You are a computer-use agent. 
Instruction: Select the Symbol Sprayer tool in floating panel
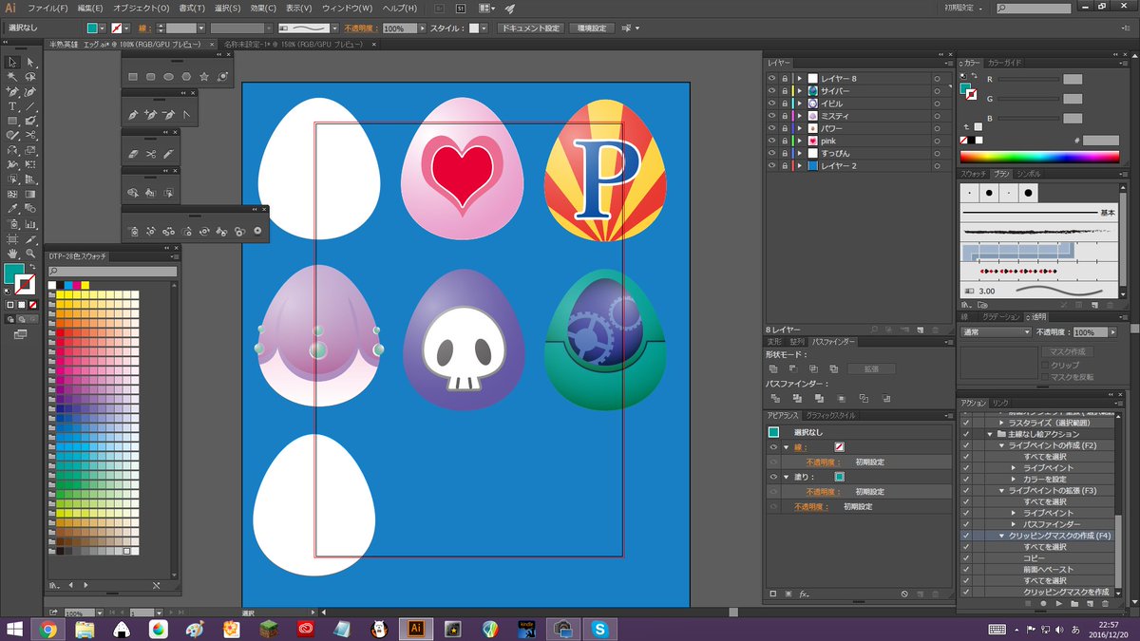(x=134, y=230)
